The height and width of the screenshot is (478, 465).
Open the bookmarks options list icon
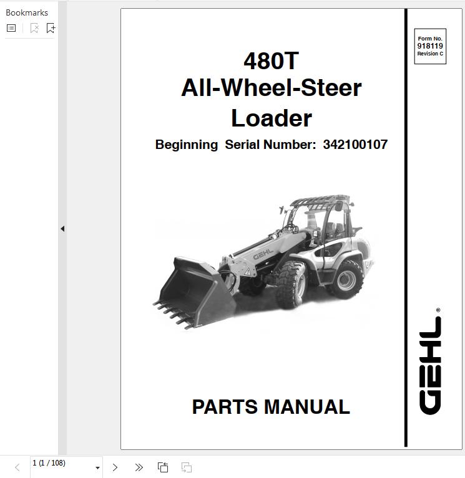coord(11,28)
